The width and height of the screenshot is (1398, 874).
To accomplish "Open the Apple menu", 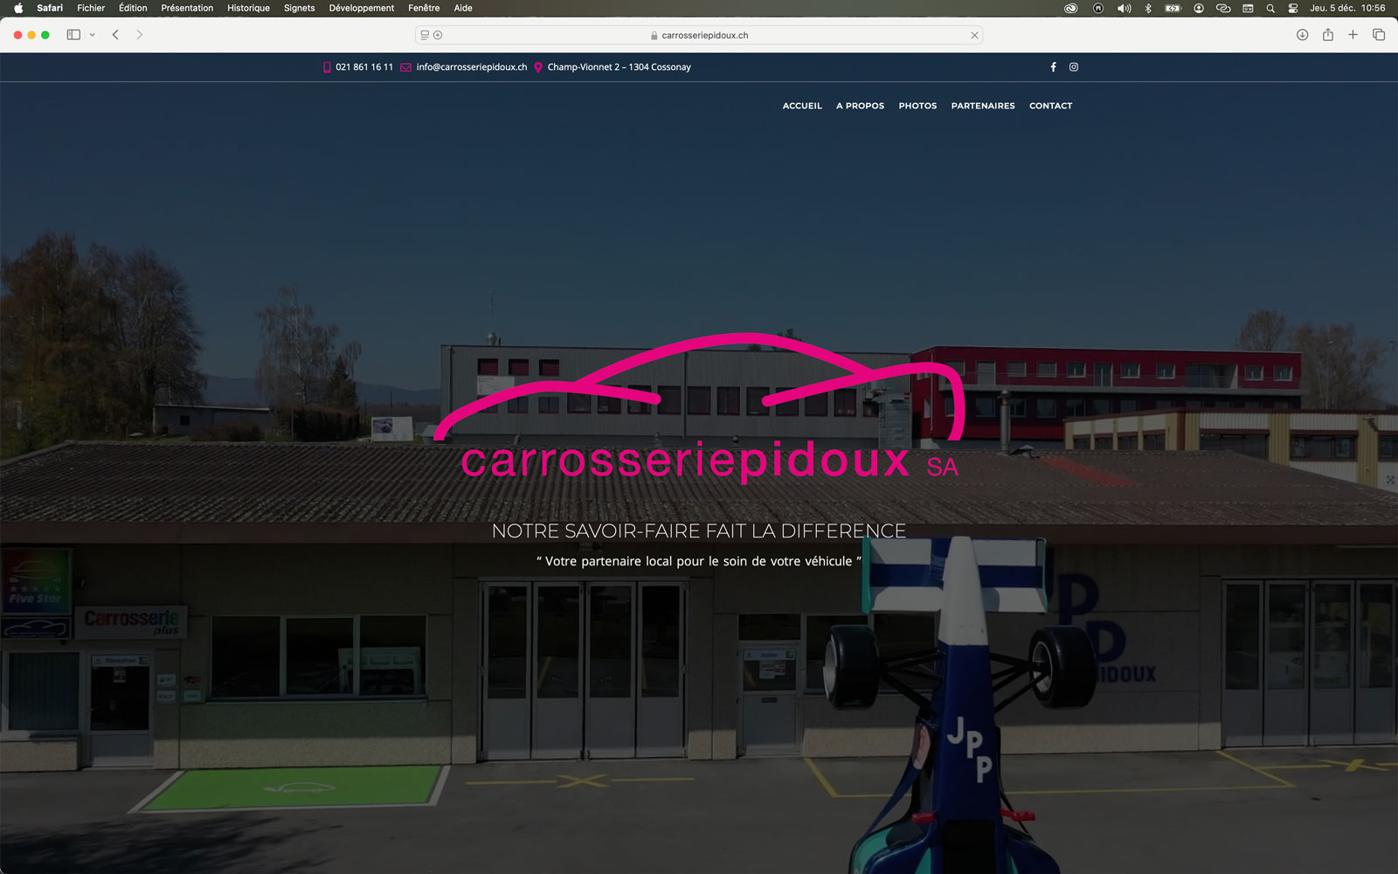I will tap(18, 8).
